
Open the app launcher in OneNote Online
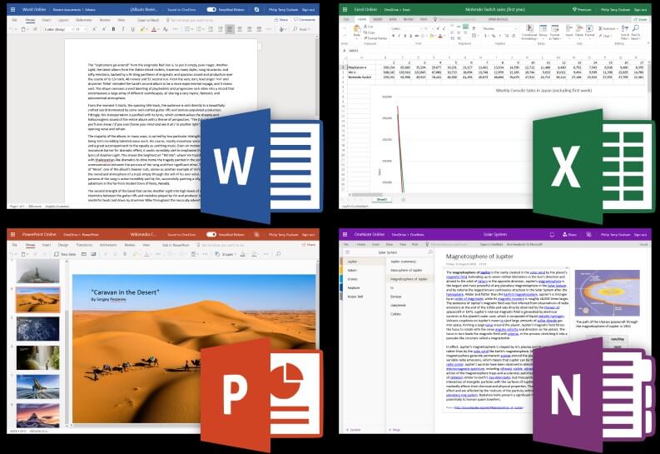345,234
